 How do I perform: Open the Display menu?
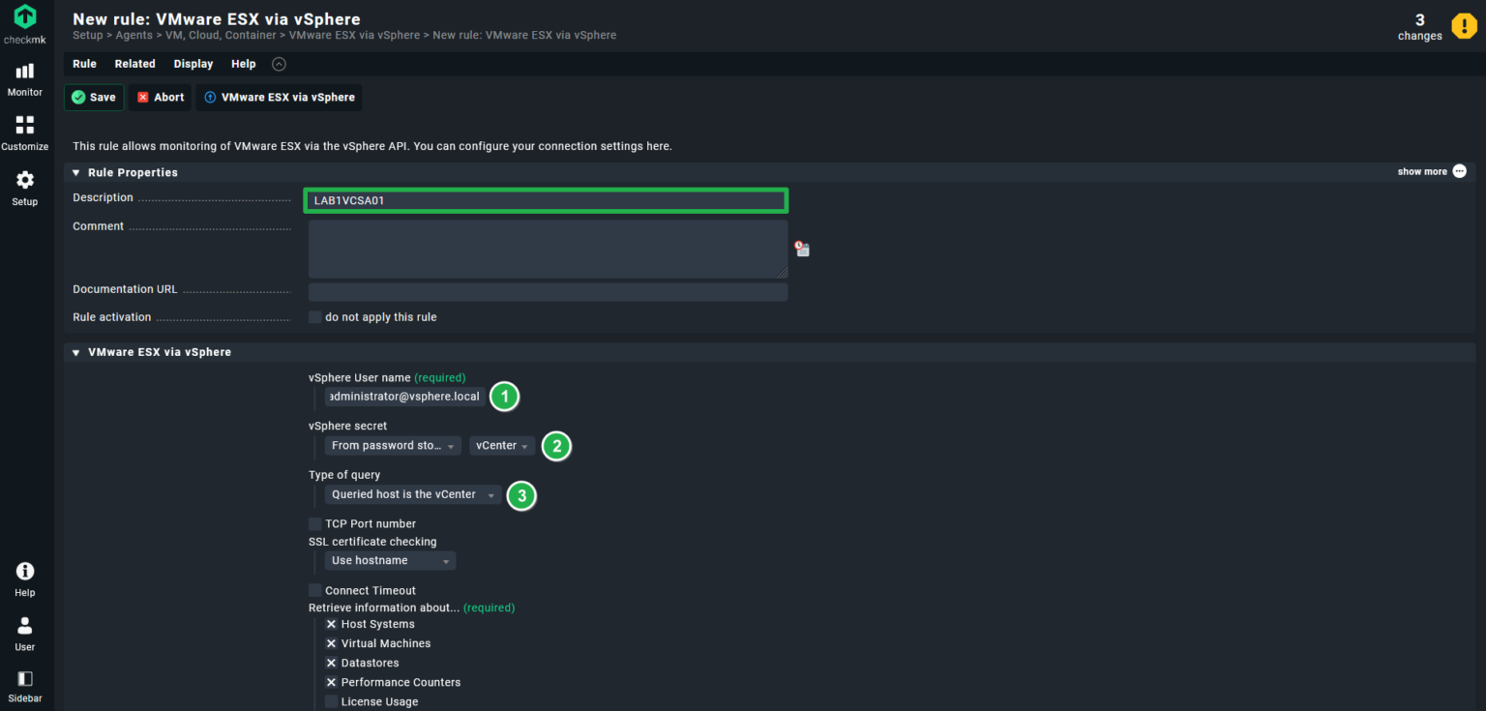[193, 64]
